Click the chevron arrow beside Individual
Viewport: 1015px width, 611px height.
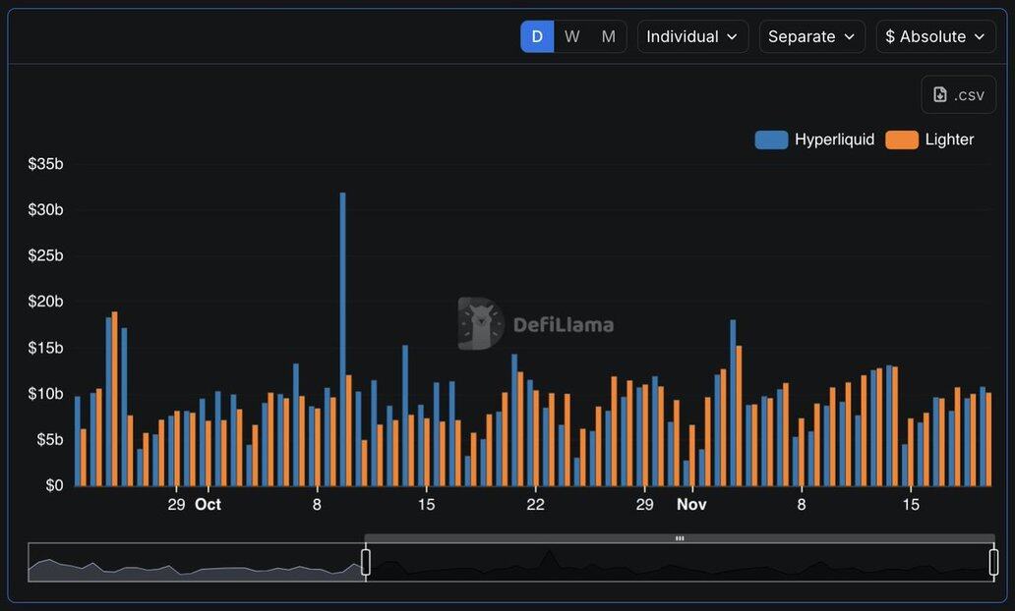tap(732, 37)
